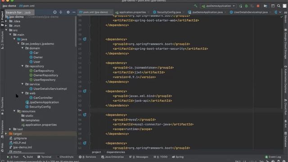This screenshot has width=288, height=162.
Task: Click the editor vertical scrollbar
Action: tap(282, 88)
